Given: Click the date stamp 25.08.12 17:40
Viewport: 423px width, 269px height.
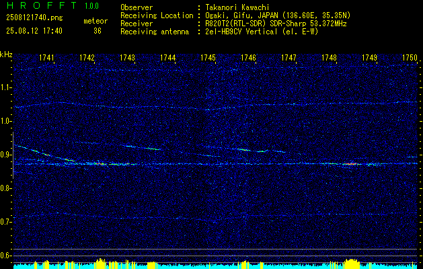Looking at the screenshot, I should point(34,31).
